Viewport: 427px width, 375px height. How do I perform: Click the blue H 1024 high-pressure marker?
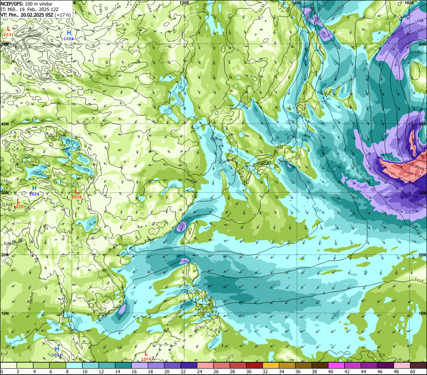click(x=34, y=191)
